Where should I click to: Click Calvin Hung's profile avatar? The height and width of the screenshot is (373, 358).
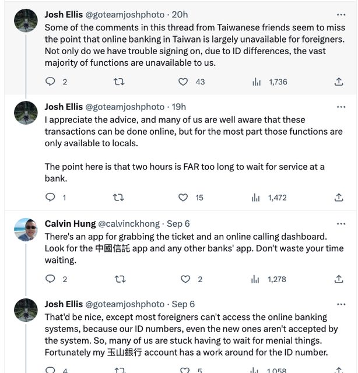(x=26, y=230)
